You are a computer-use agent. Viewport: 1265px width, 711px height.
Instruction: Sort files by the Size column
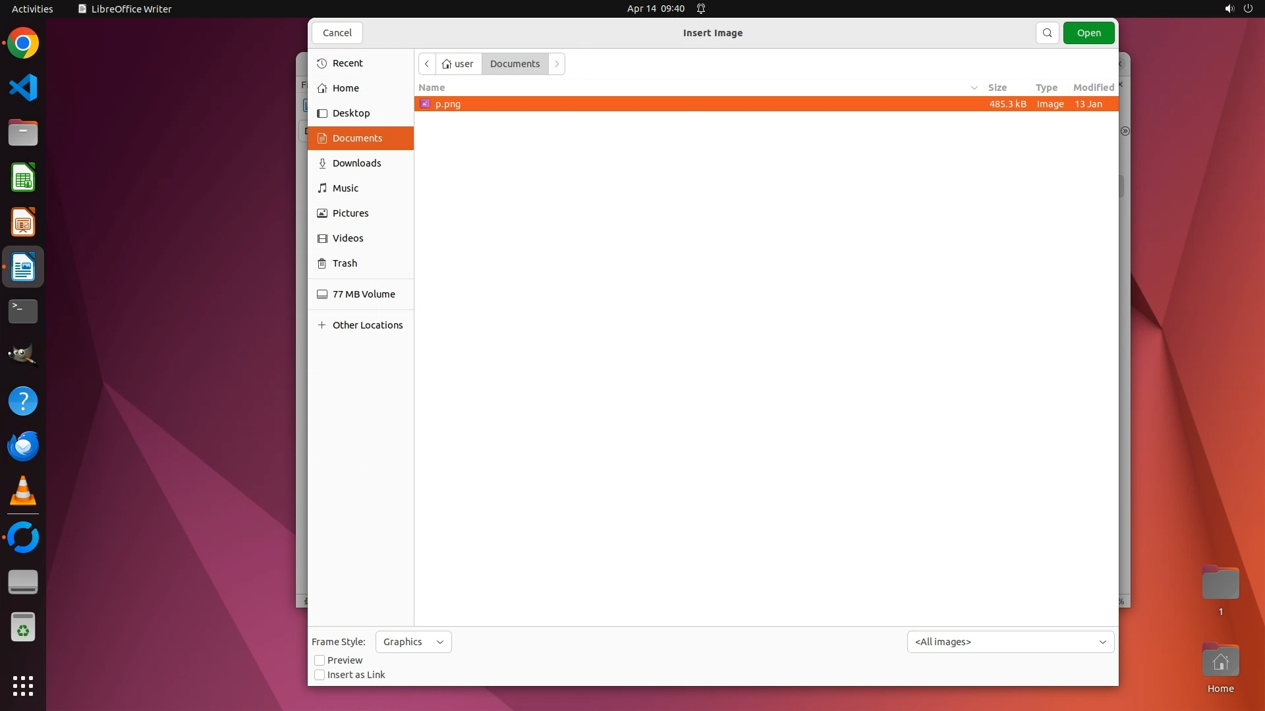tap(997, 88)
